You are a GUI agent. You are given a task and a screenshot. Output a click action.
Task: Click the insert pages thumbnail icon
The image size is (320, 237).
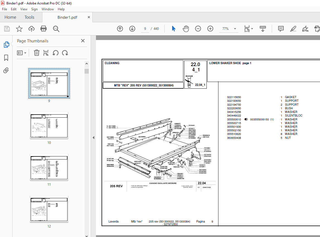pos(46,53)
